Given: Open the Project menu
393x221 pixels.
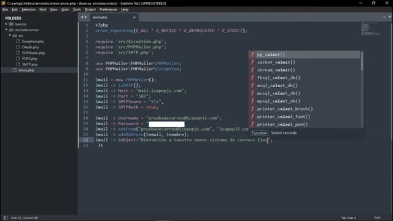Looking at the screenshot, I should pos(90,10).
